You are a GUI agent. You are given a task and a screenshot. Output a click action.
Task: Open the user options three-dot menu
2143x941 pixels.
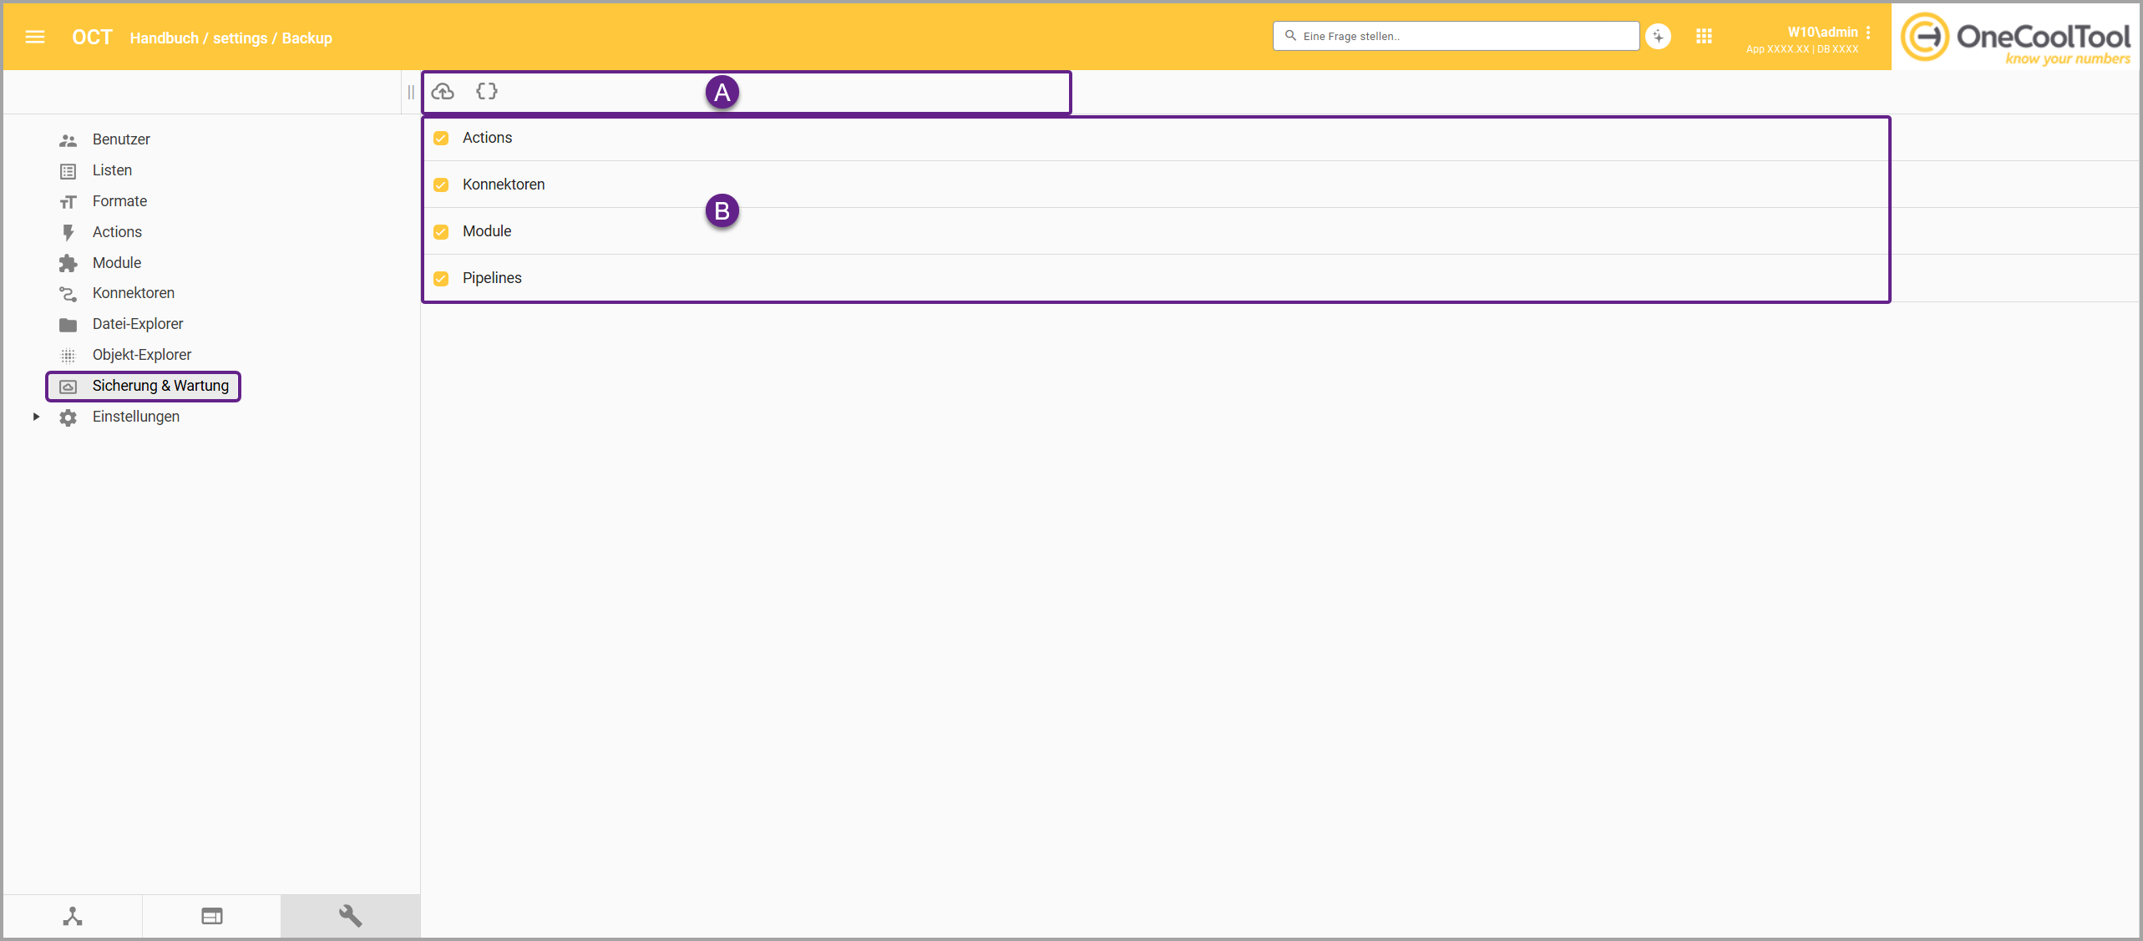(x=1868, y=33)
